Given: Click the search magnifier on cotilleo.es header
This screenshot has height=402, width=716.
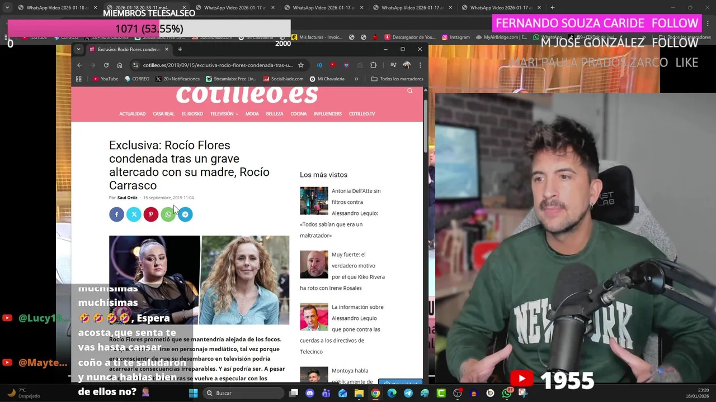Looking at the screenshot, I should coord(410,91).
